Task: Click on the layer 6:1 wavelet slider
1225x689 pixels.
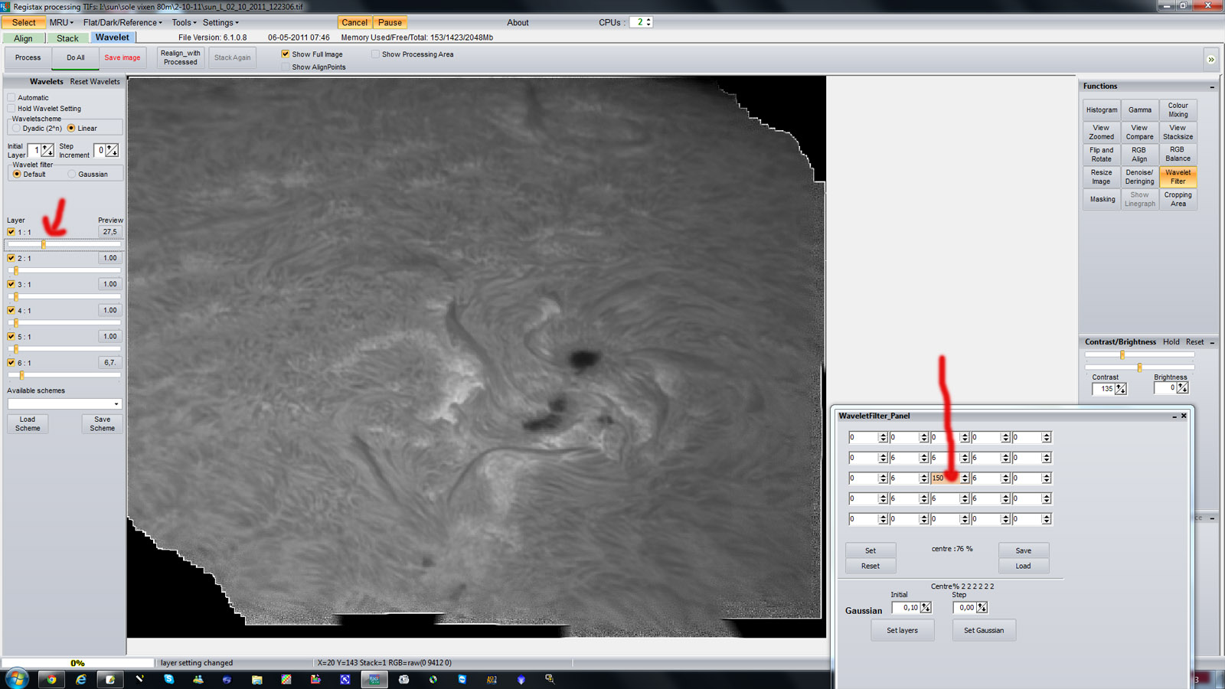Action: point(64,375)
